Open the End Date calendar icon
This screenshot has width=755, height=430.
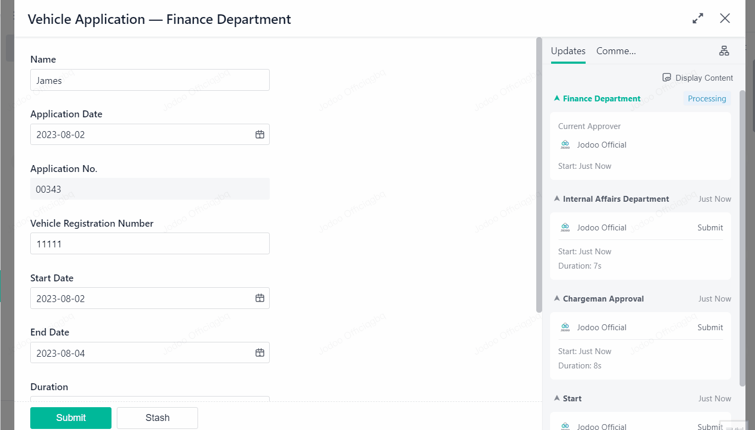(x=260, y=353)
